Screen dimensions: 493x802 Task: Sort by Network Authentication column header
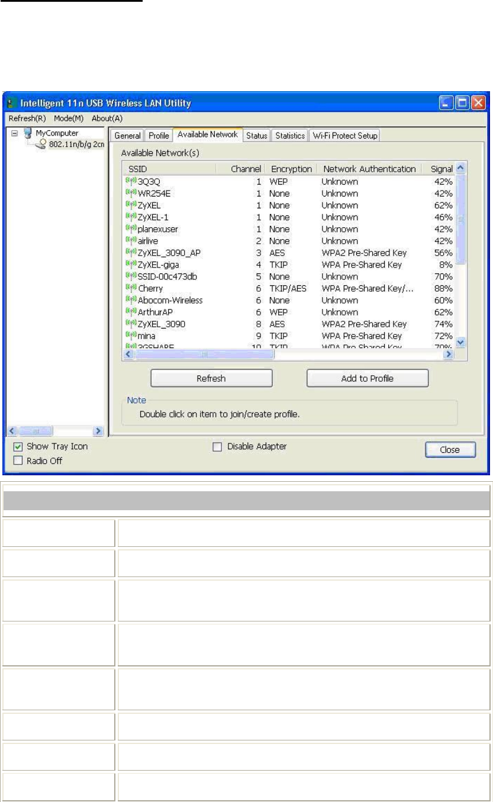370,169
